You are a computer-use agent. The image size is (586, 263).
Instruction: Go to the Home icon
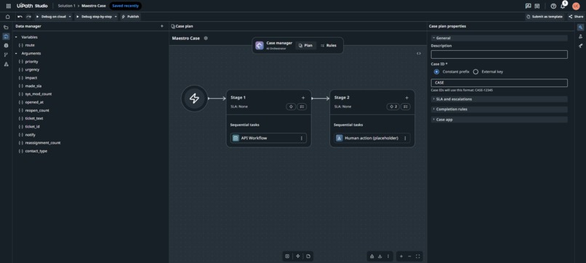pos(7,17)
